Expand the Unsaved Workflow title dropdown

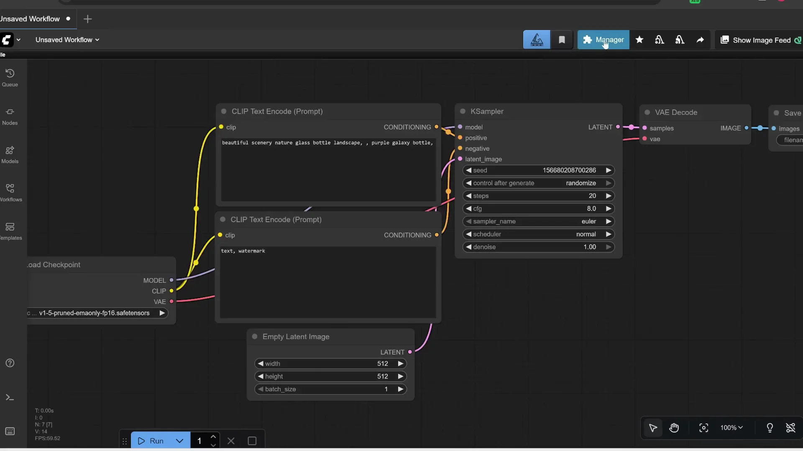coord(97,40)
